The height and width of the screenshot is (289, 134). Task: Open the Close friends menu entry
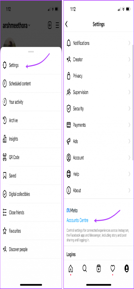coord(31,212)
